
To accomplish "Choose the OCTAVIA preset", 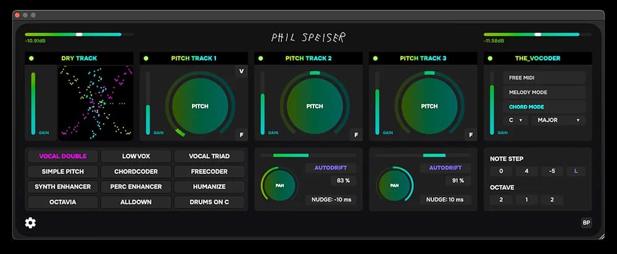I will (x=63, y=202).
